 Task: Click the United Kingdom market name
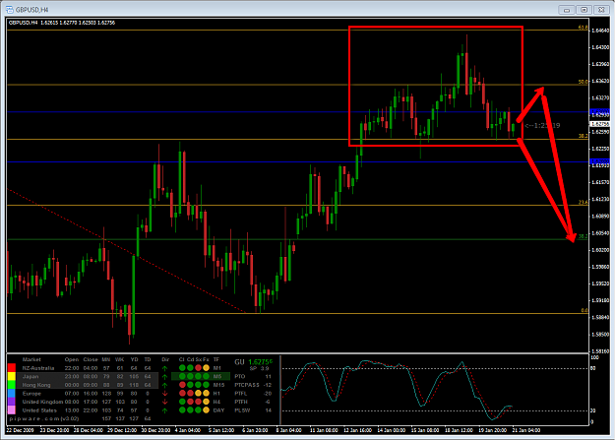tap(42, 402)
